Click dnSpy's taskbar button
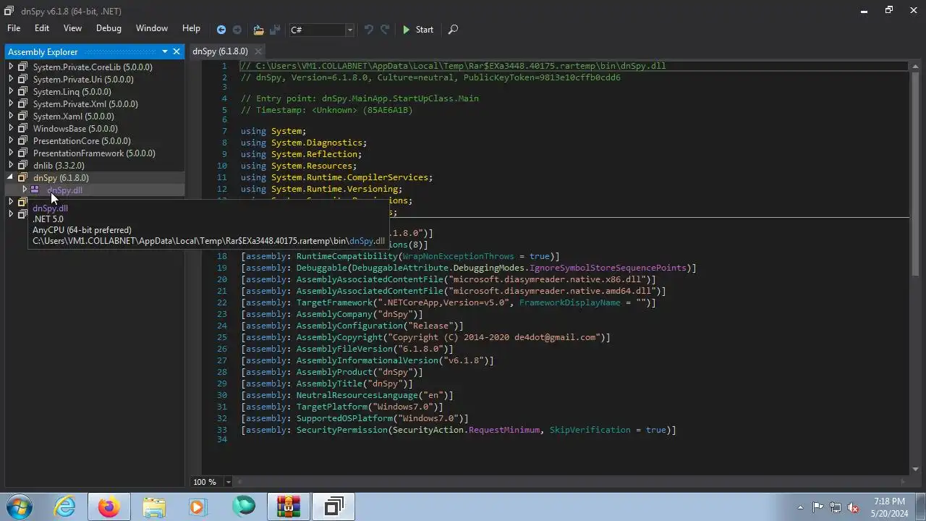The image size is (926, 521). (333, 507)
